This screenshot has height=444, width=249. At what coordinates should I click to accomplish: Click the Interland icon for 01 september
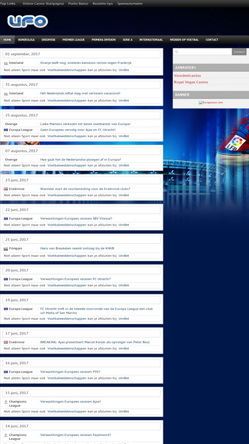click(6, 63)
